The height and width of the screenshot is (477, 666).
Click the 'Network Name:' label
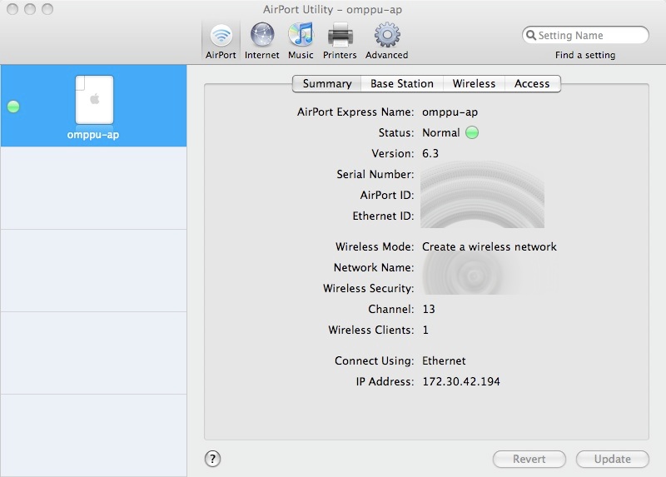click(374, 267)
